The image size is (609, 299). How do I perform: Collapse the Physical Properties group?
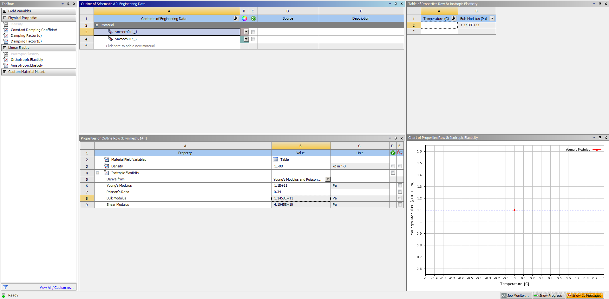coord(5,18)
